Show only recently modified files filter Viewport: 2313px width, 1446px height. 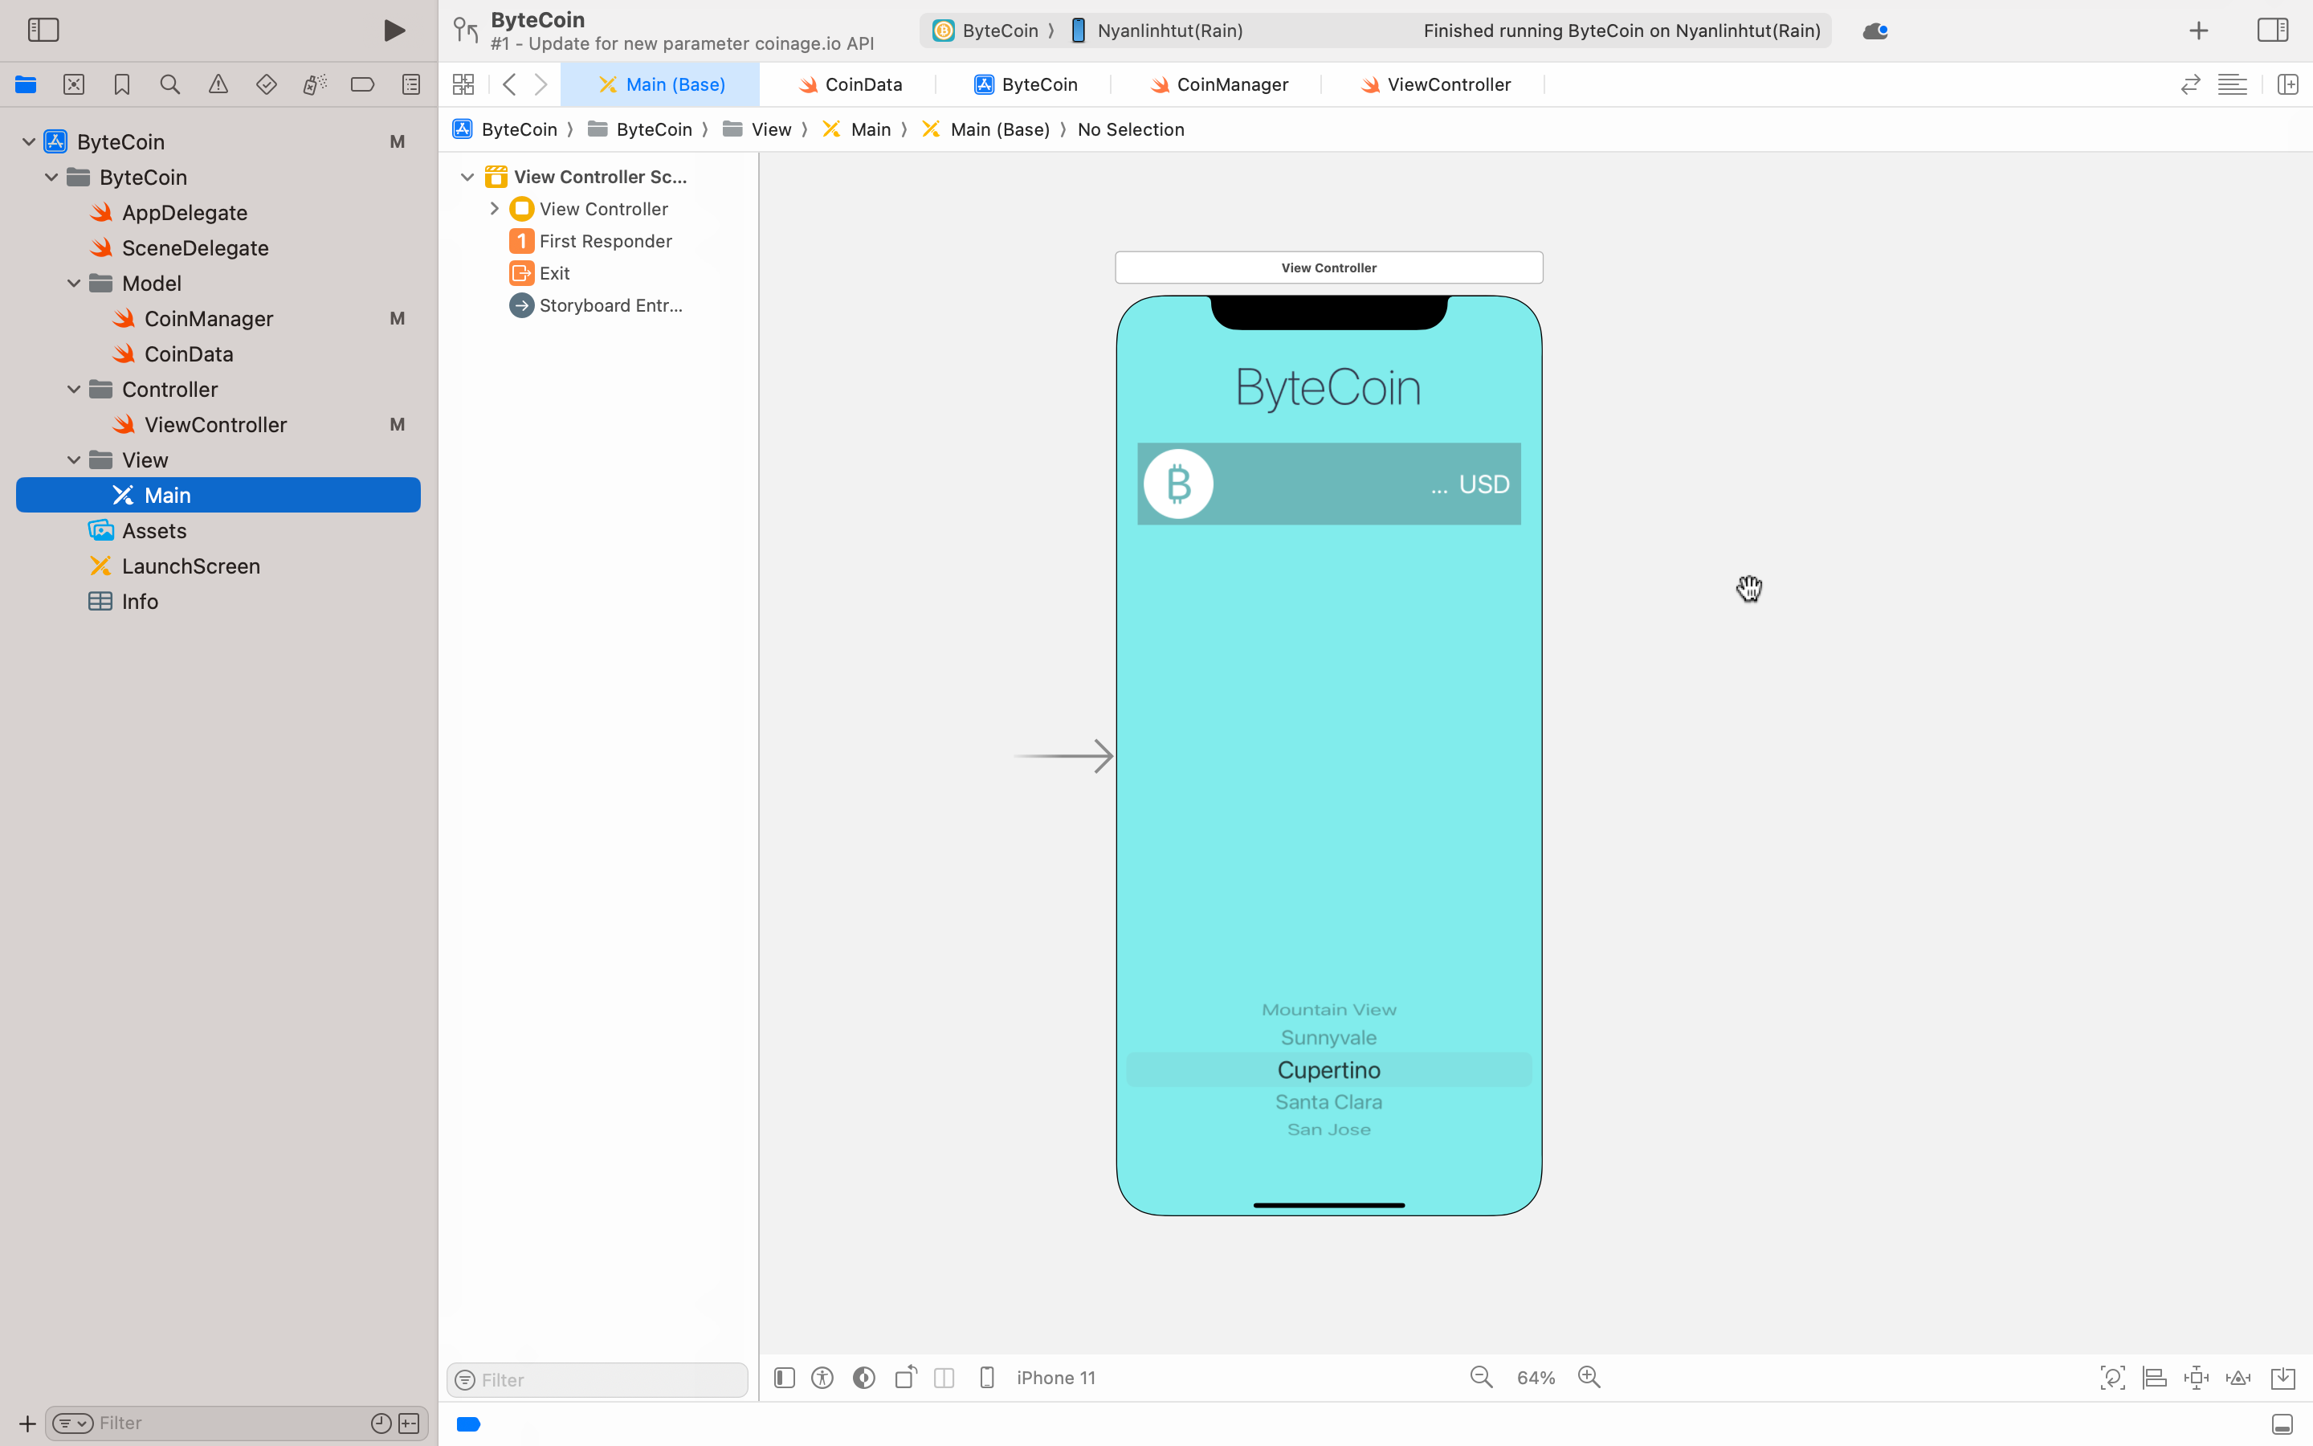tap(381, 1423)
